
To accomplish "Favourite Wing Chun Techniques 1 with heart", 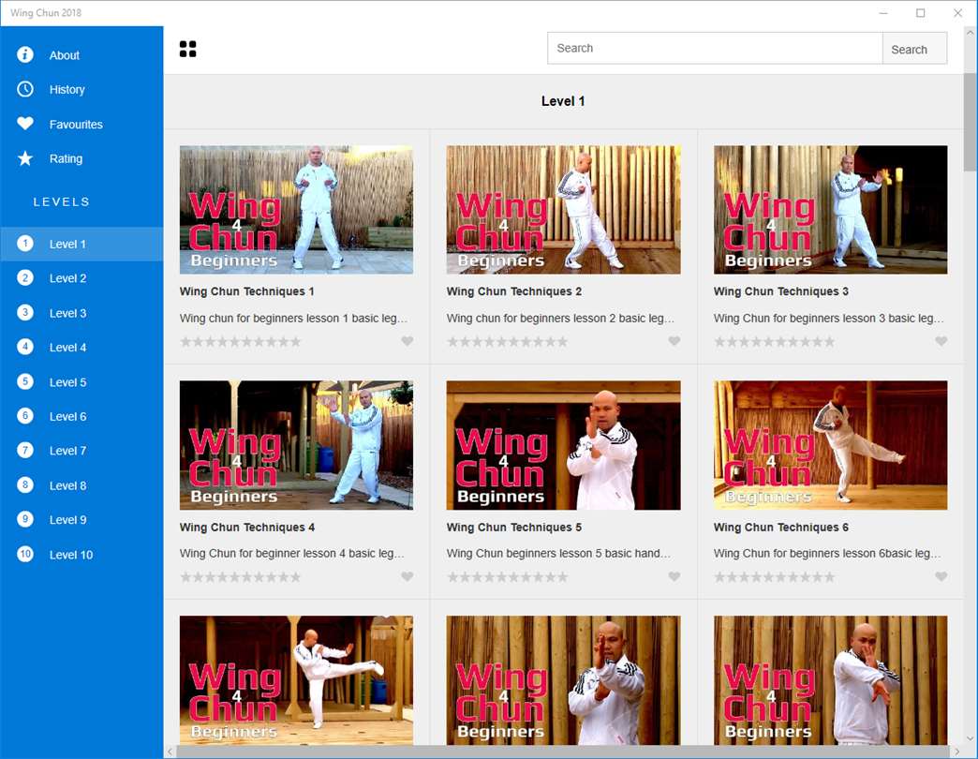I will pyautogui.click(x=407, y=341).
